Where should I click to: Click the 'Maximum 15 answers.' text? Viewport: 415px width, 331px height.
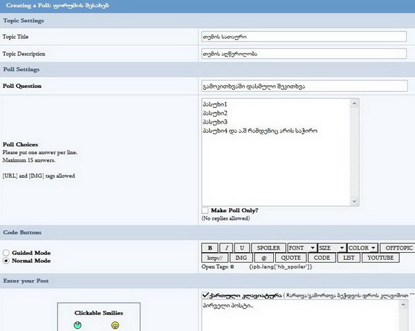pyautogui.click(x=29, y=160)
